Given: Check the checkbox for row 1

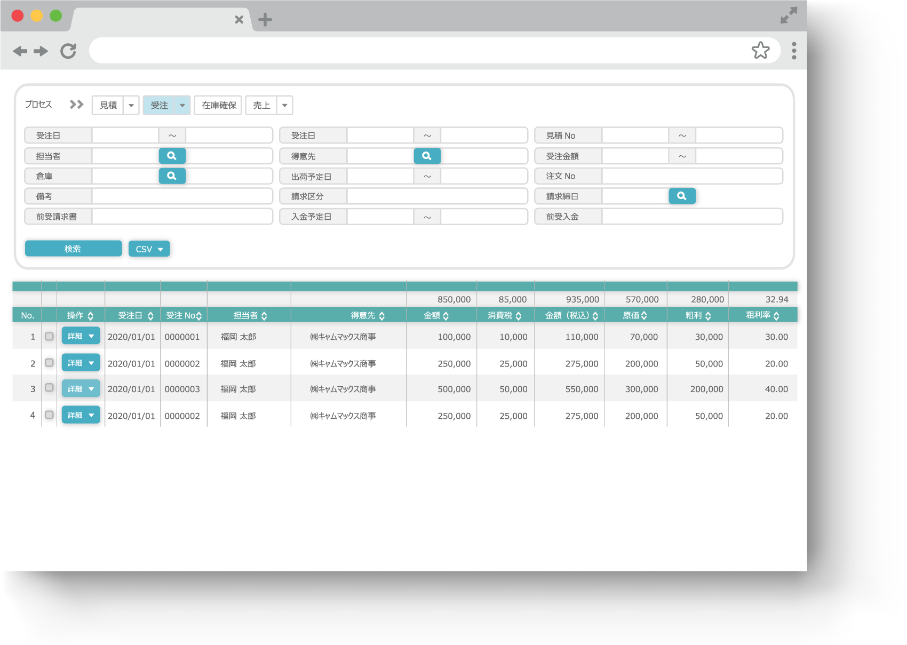Looking at the screenshot, I should [x=49, y=337].
